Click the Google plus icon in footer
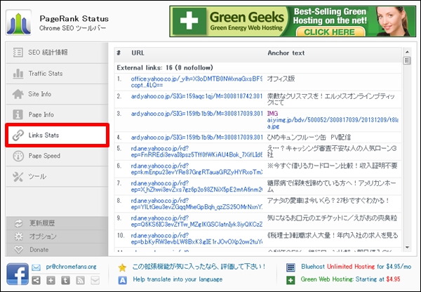The height and width of the screenshot is (292, 421). (x=51, y=281)
